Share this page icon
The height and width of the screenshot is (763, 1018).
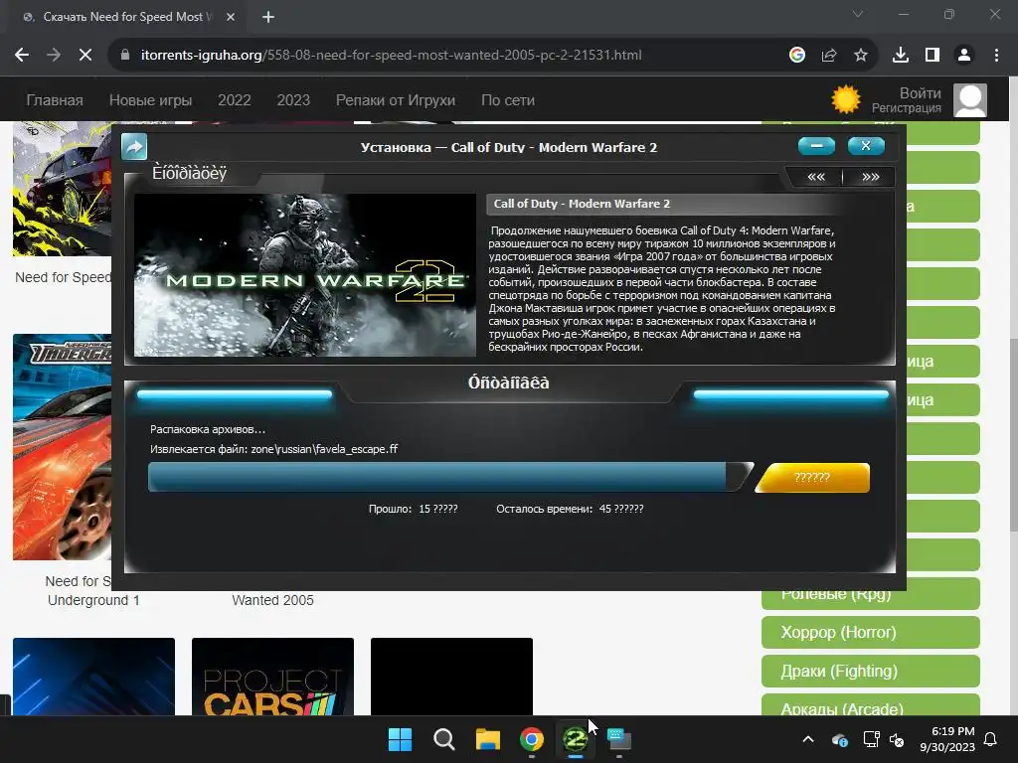pyautogui.click(x=828, y=56)
